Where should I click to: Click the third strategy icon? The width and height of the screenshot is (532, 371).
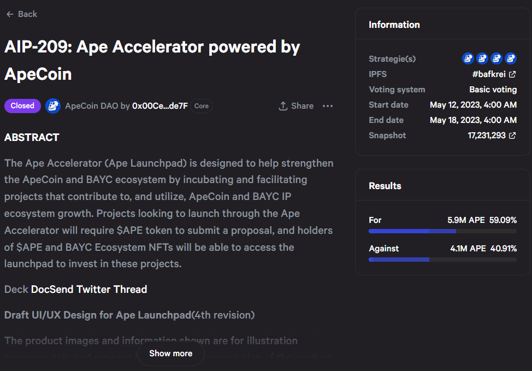tap(496, 58)
